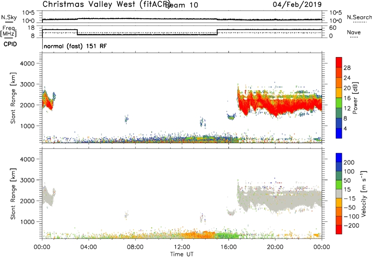Click the date '04/Feb/2019'
Image resolution: width=372 pixels, height=257 pixels.
[297, 4]
